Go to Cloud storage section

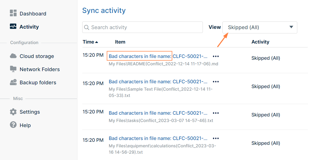click(37, 56)
